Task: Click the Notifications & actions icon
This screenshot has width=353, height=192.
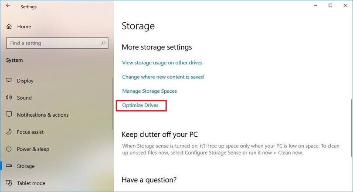Action: pos(9,115)
